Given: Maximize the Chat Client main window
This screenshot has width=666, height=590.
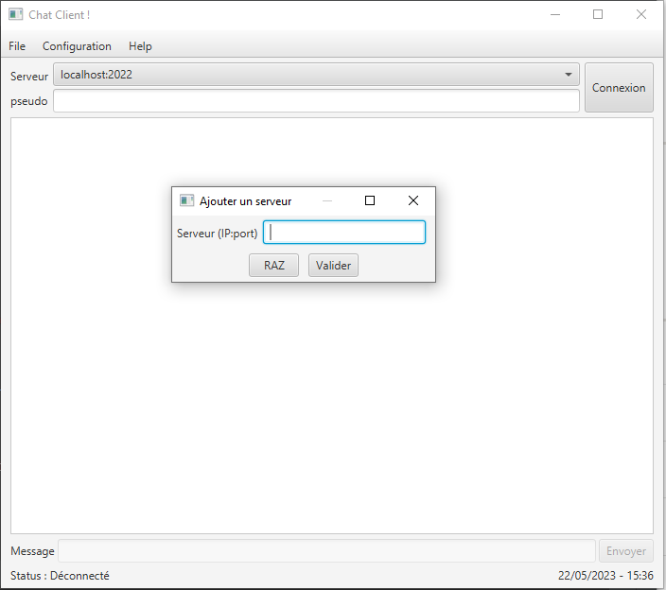Looking at the screenshot, I should click(598, 14).
